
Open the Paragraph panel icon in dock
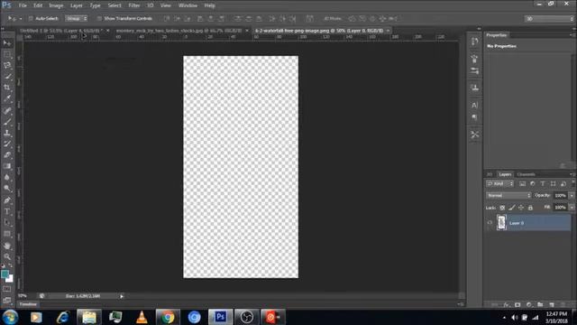(475, 117)
